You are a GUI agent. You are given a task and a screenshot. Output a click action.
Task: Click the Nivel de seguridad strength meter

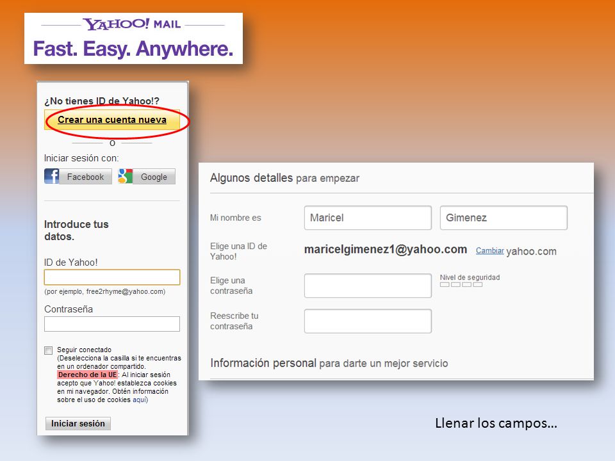461,284
